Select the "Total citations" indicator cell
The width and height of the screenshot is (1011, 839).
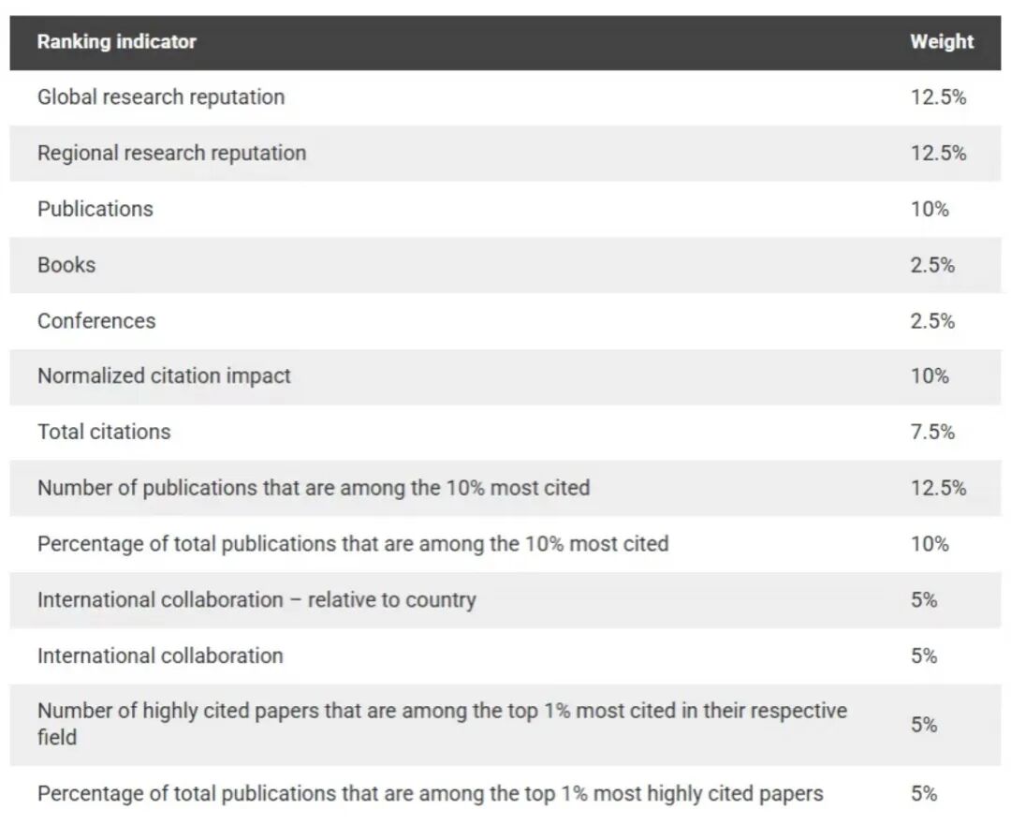[x=104, y=433]
